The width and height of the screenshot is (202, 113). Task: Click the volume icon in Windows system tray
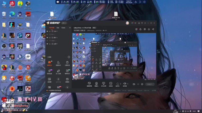click(188, 111)
